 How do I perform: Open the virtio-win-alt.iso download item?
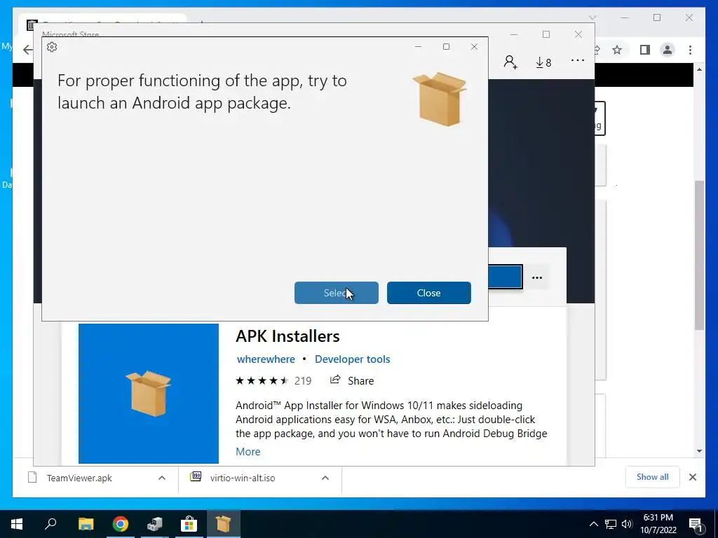243,478
